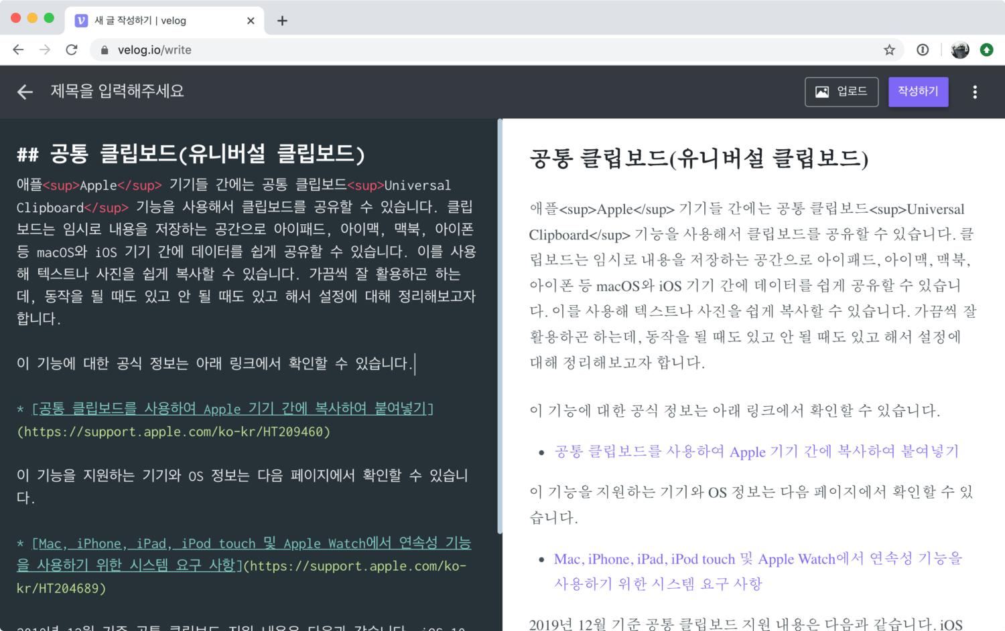Reload the velog page
Image resolution: width=1005 pixels, height=631 pixels.
pos(72,50)
